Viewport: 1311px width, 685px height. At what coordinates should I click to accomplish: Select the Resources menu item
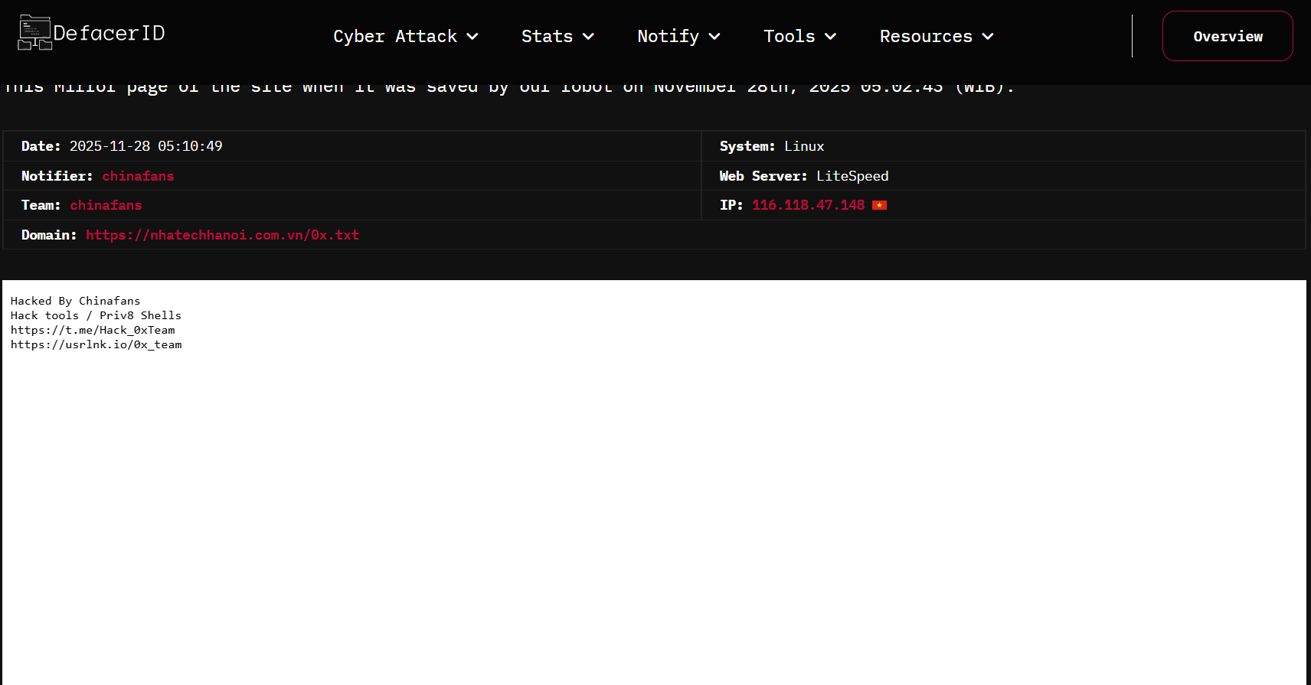925,37
